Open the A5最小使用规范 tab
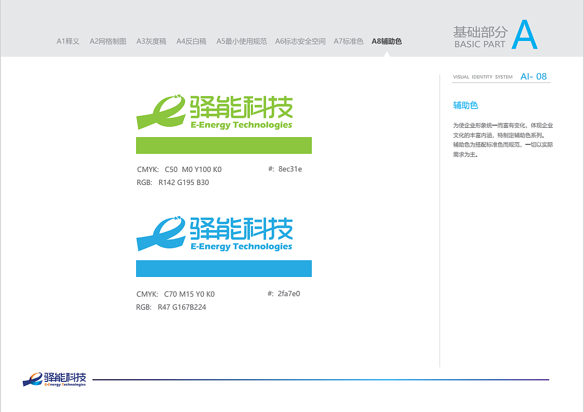The height and width of the screenshot is (412, 584). (x=242, y=42)
